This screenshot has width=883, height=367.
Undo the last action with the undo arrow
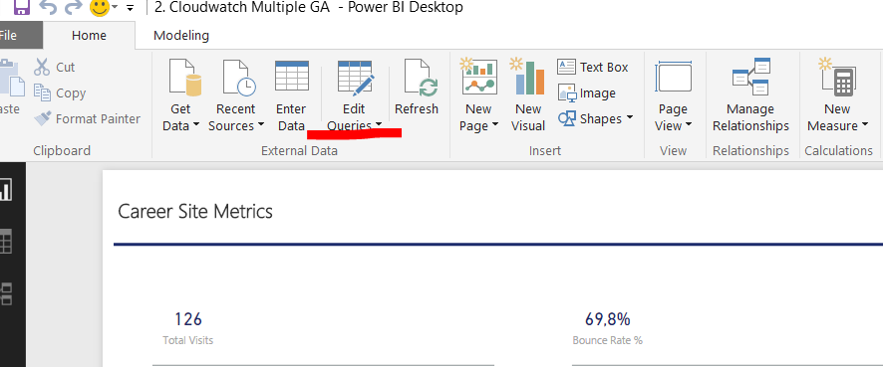(49, 7)
